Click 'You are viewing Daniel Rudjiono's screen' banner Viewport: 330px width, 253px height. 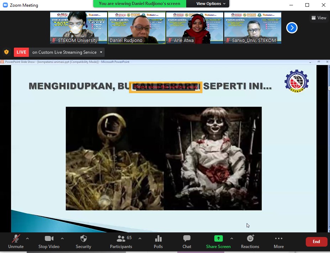140,4
